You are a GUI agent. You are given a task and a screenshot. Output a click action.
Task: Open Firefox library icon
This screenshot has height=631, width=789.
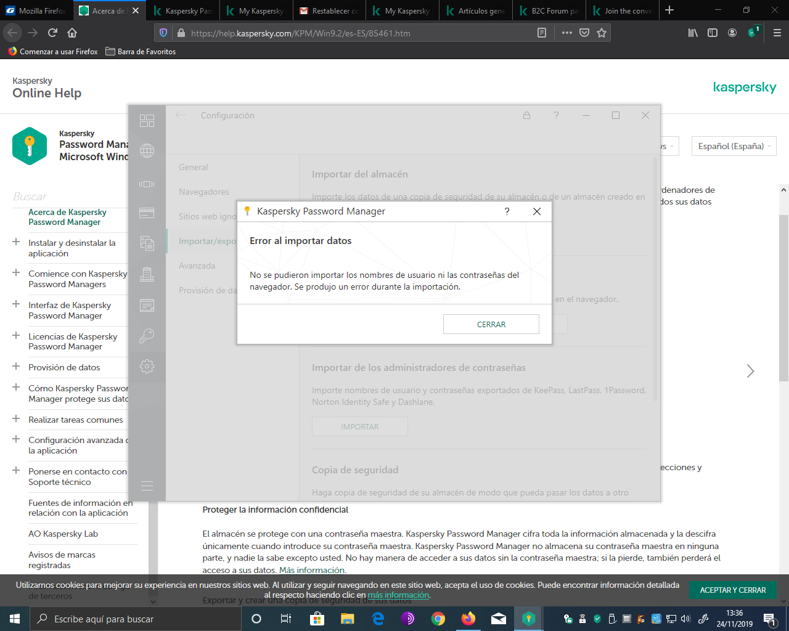[693, 33]
